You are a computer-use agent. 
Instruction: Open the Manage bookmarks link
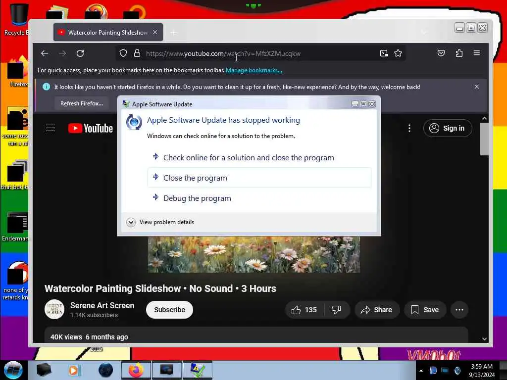coord(254,70)
